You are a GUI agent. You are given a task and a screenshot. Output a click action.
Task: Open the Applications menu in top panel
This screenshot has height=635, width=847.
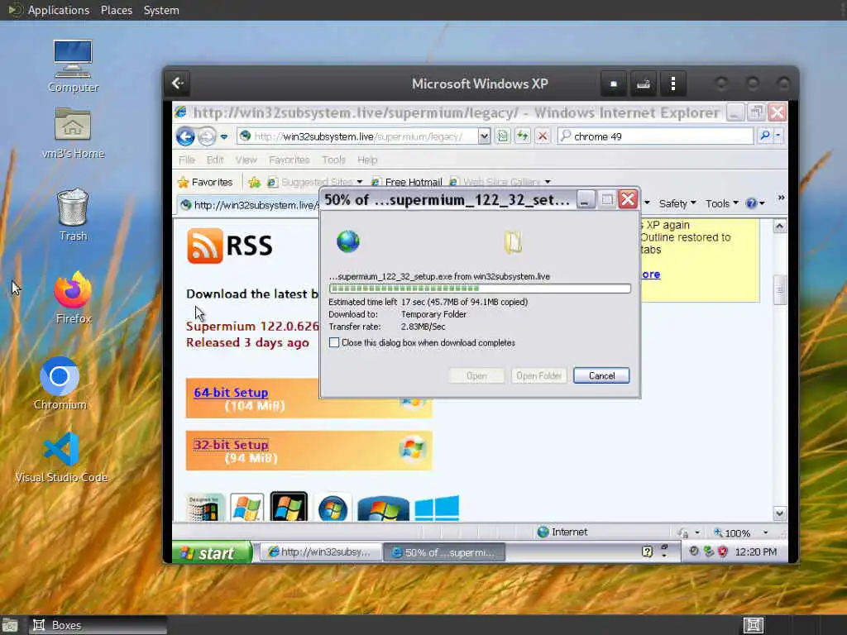click(59, 10)
